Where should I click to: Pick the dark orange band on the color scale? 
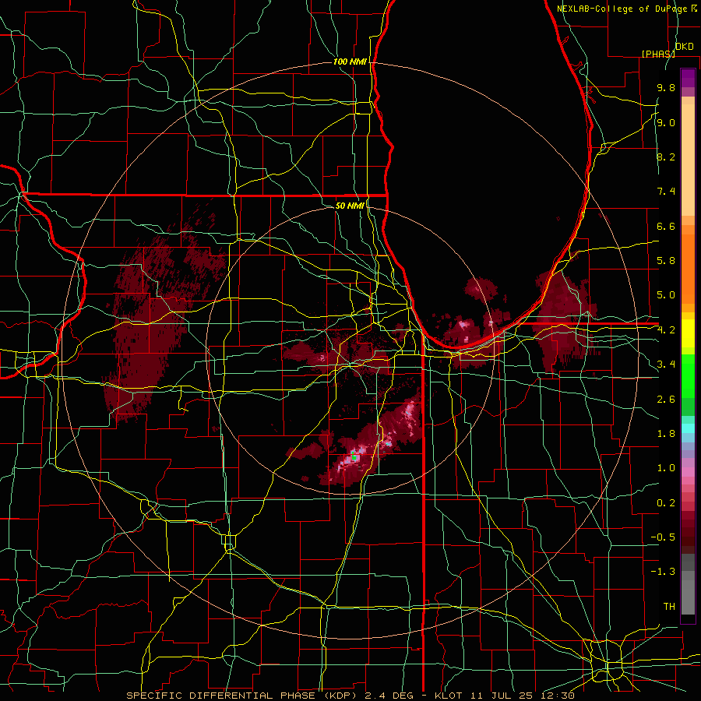[688, 269]
